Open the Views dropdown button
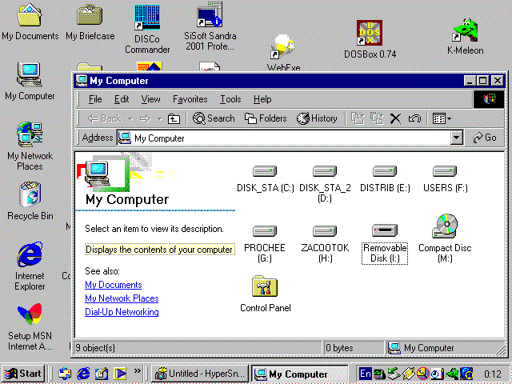The width and height of the screenshot is (512, 384). pyautogui.click(x=442, y=118)
